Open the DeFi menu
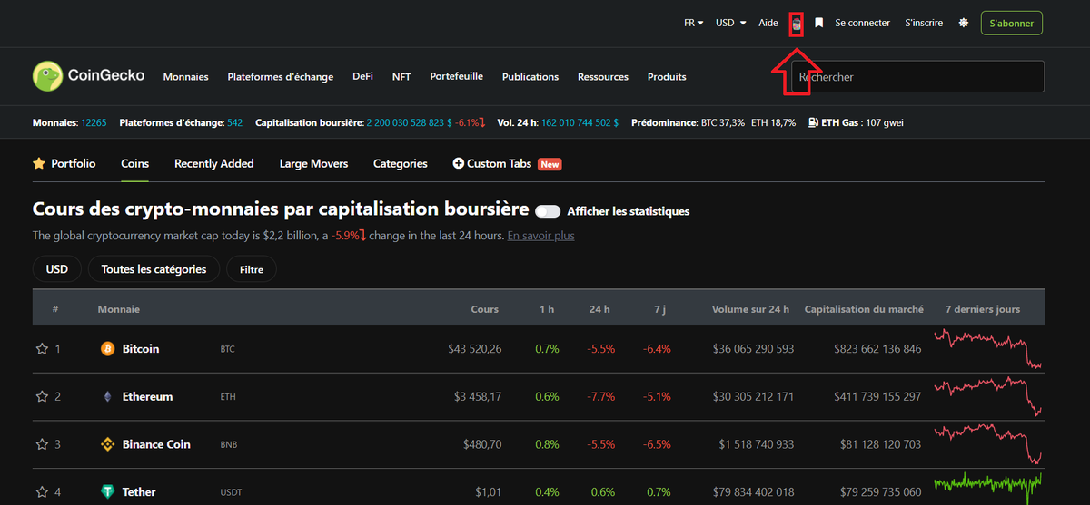The height and width of the screenshot is (505, 1090). 363,77
